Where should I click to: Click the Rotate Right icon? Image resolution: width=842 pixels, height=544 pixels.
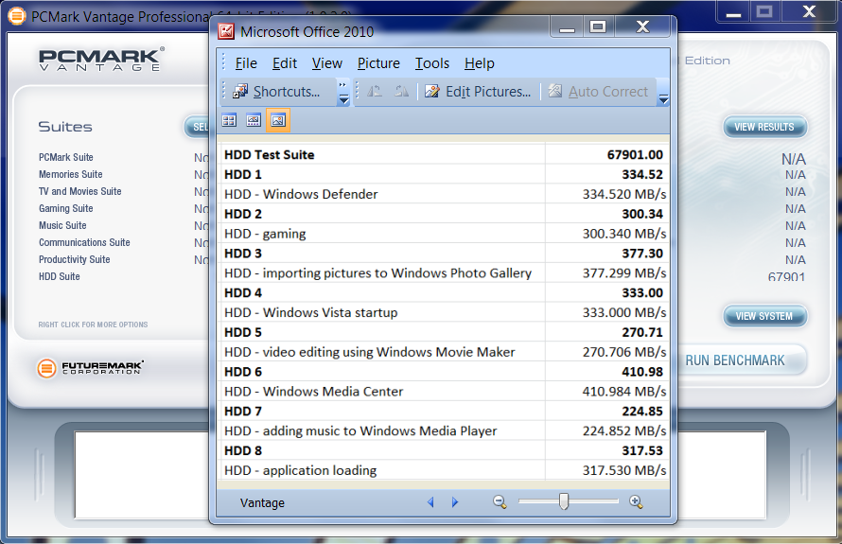click(x=402, y=92)
